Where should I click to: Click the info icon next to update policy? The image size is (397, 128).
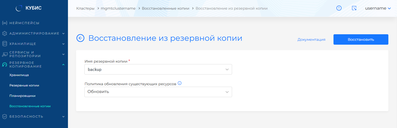point(180,83)
